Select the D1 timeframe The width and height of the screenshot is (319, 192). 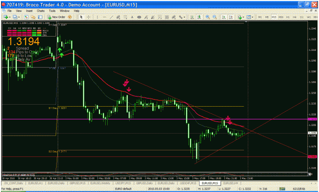pyautogui.click(x=302, y=17)
